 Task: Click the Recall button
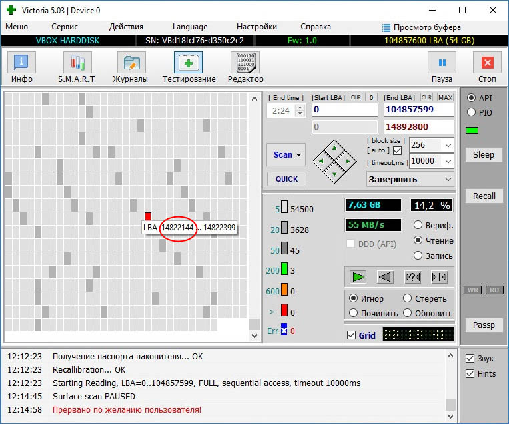coord(484,196)
